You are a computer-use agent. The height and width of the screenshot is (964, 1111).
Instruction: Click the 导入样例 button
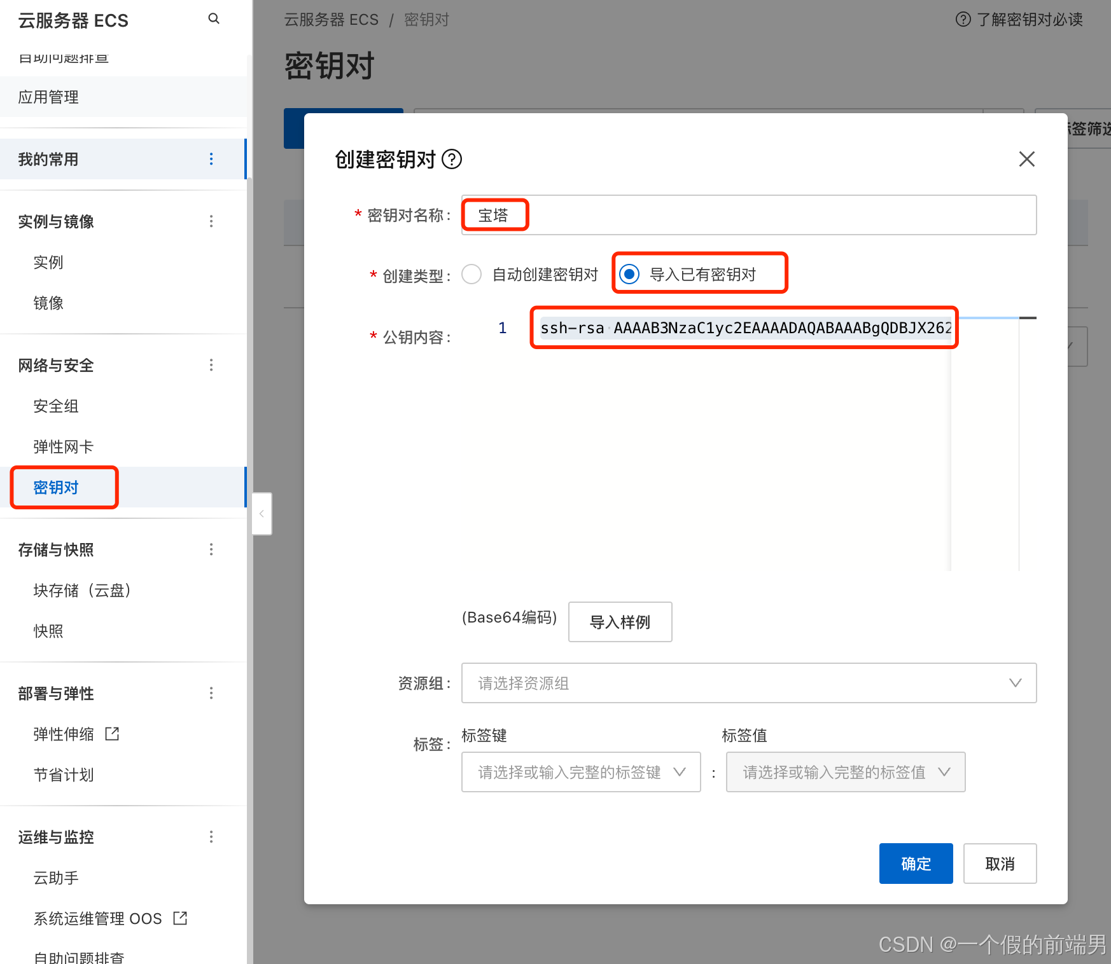coord(620,622)
